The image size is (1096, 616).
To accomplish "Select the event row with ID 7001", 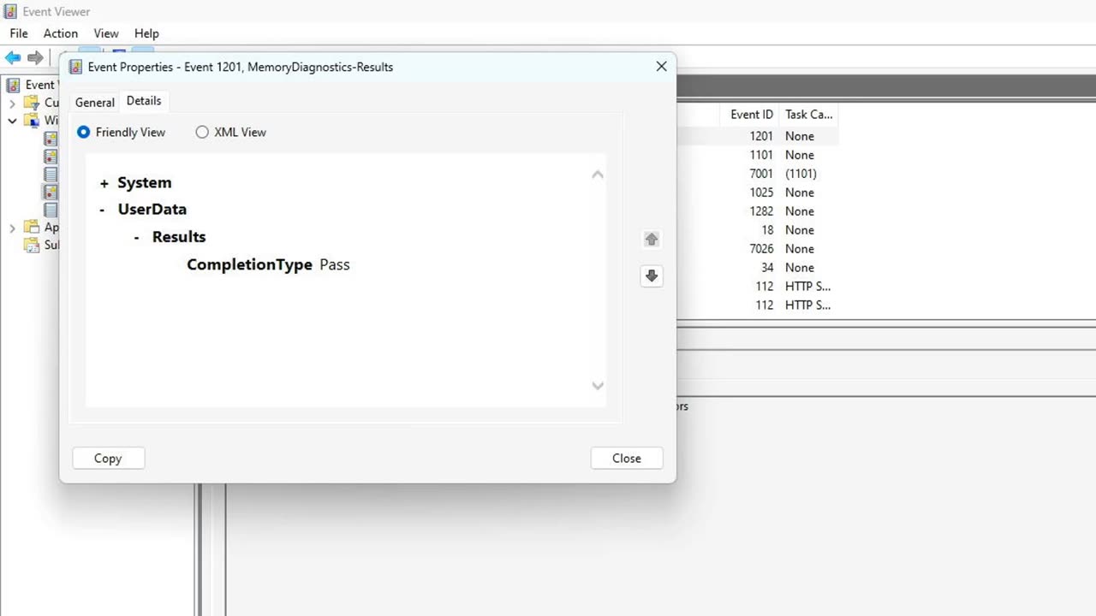I will (758, 174).
